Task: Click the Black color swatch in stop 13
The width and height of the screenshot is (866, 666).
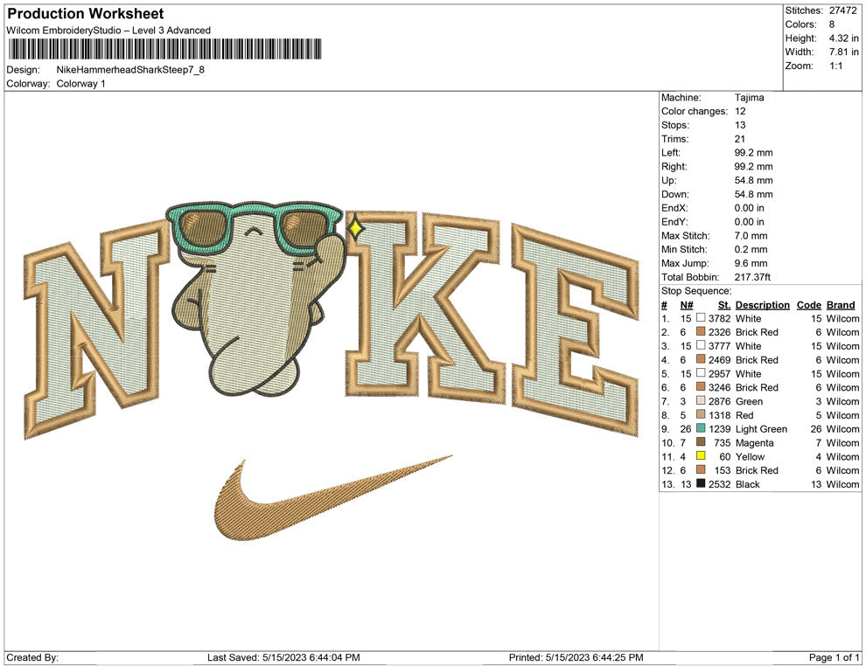Action: coord(701,484)
